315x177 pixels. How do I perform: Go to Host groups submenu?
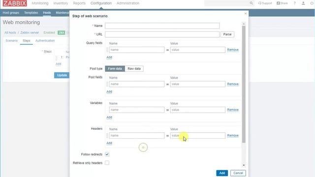(x=11, y=13)
